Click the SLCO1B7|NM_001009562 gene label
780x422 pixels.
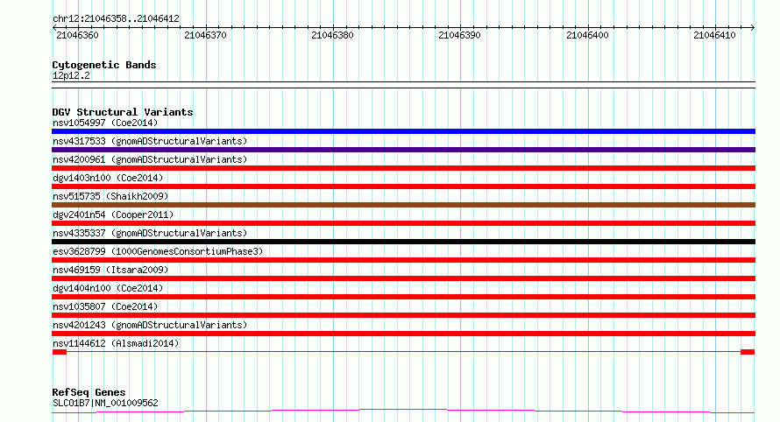tap(105, 403)
